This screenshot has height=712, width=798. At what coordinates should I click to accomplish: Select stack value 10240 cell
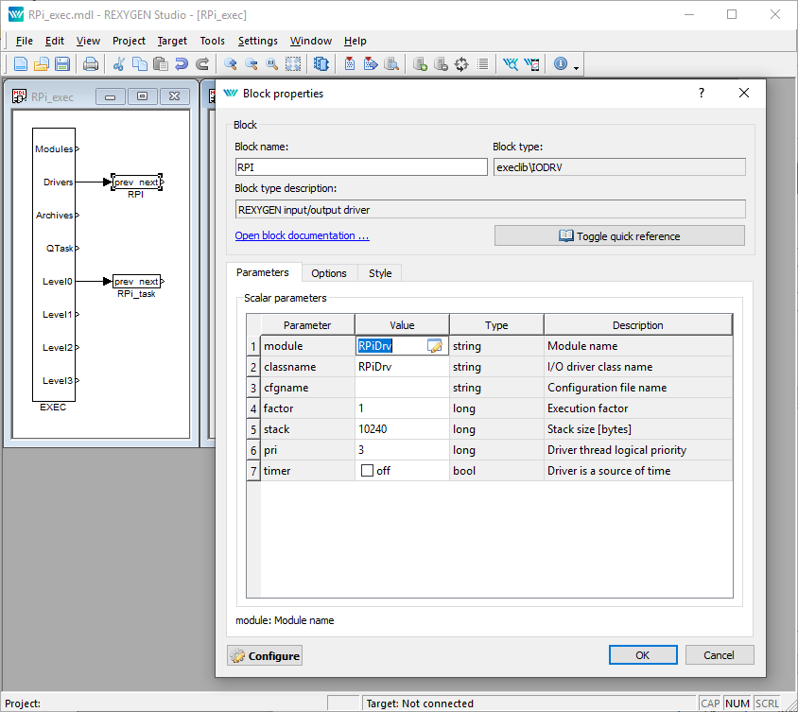(x=402, y=429)
